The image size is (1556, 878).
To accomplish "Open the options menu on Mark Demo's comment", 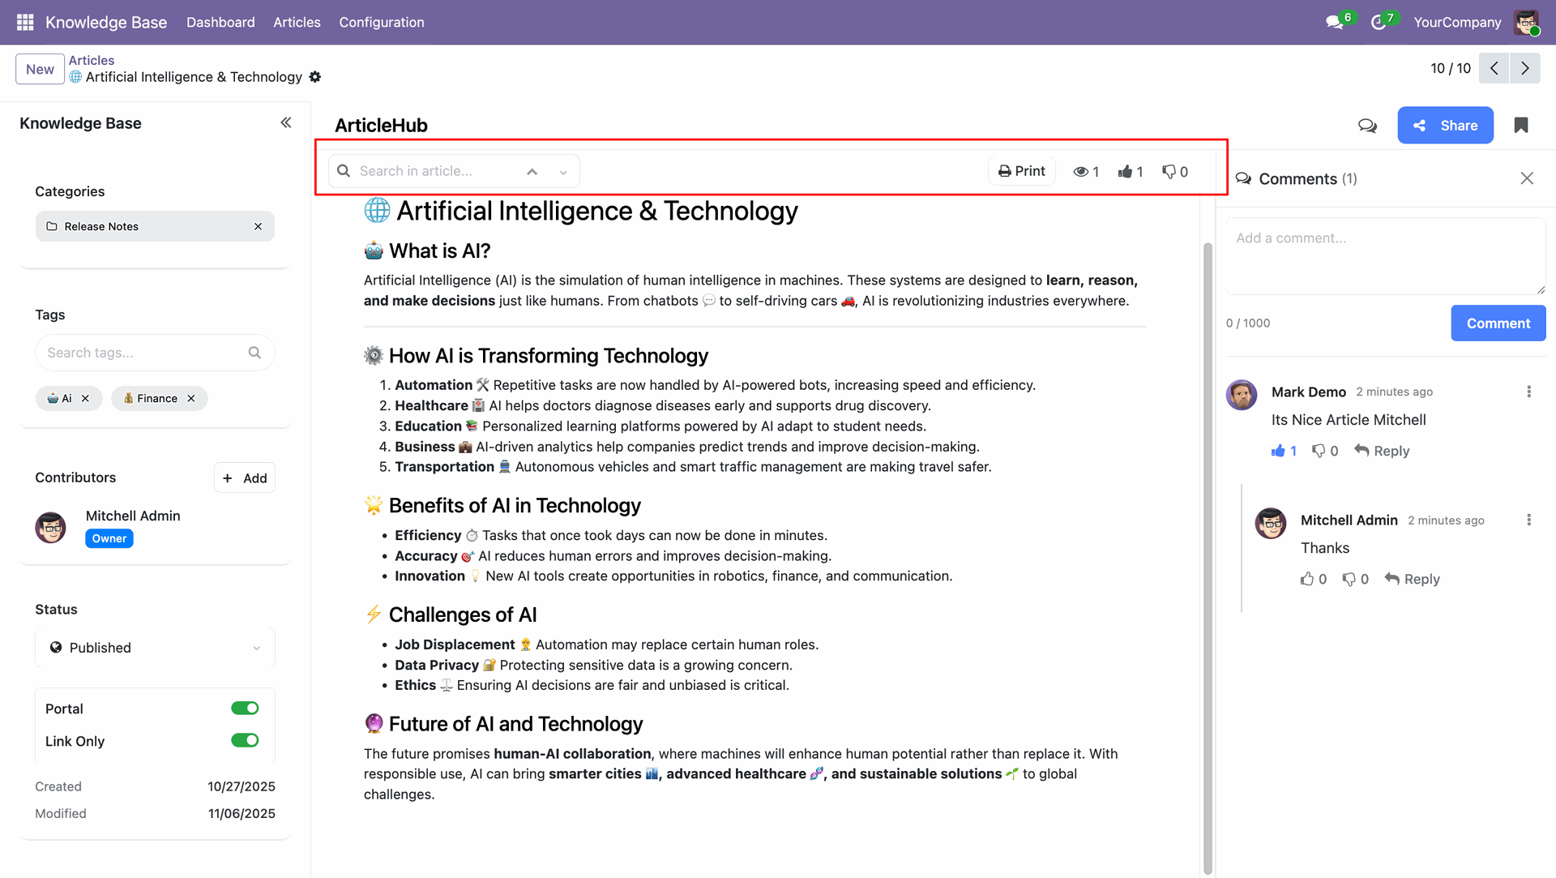I will tap(1528, 392).
